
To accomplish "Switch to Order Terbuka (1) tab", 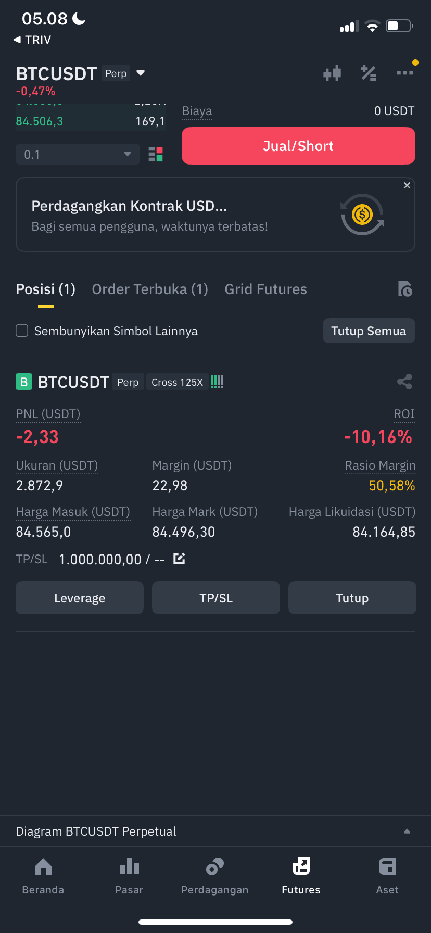I will (150, 289).
